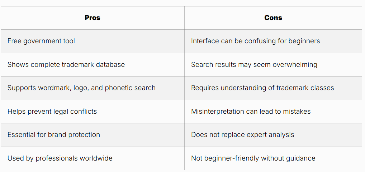Select "Helps prevent legal conflicts" cell

pyautogui.click(x=52, y=112)
